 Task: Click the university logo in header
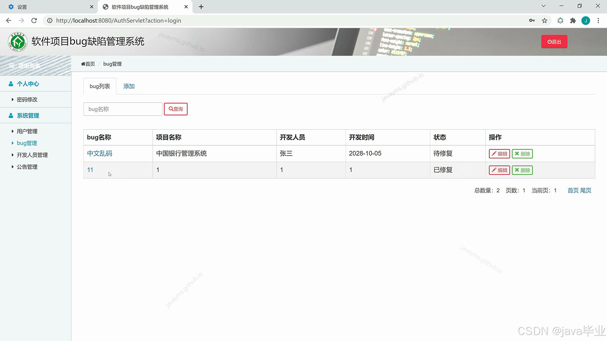pyautogui.click(x=18, y=42)
